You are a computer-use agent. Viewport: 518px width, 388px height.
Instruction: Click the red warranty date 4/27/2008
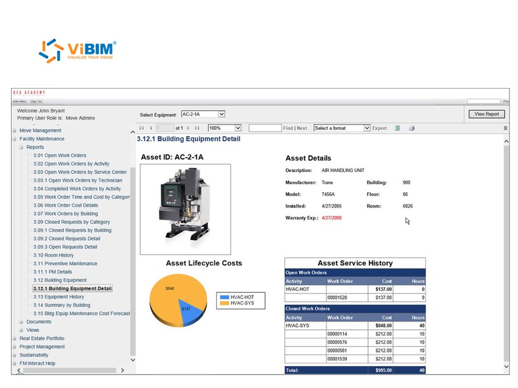click(x=332, y=218)
